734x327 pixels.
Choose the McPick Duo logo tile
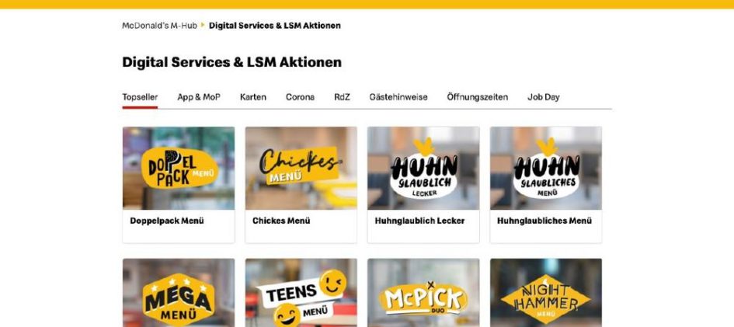pos(423,293)
